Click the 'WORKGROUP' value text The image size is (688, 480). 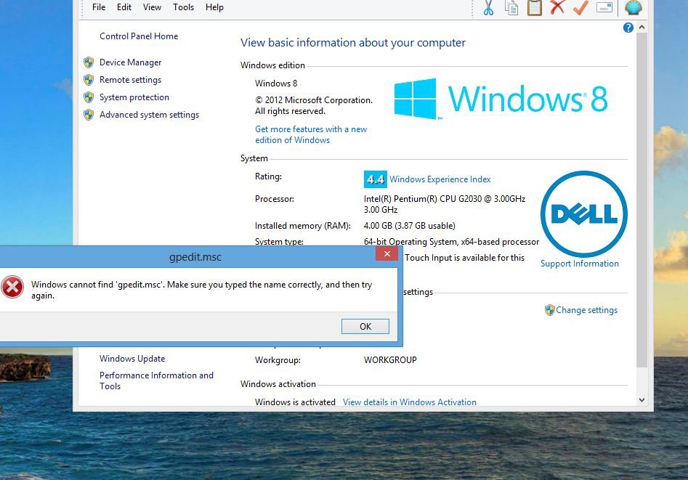[390, 359]
